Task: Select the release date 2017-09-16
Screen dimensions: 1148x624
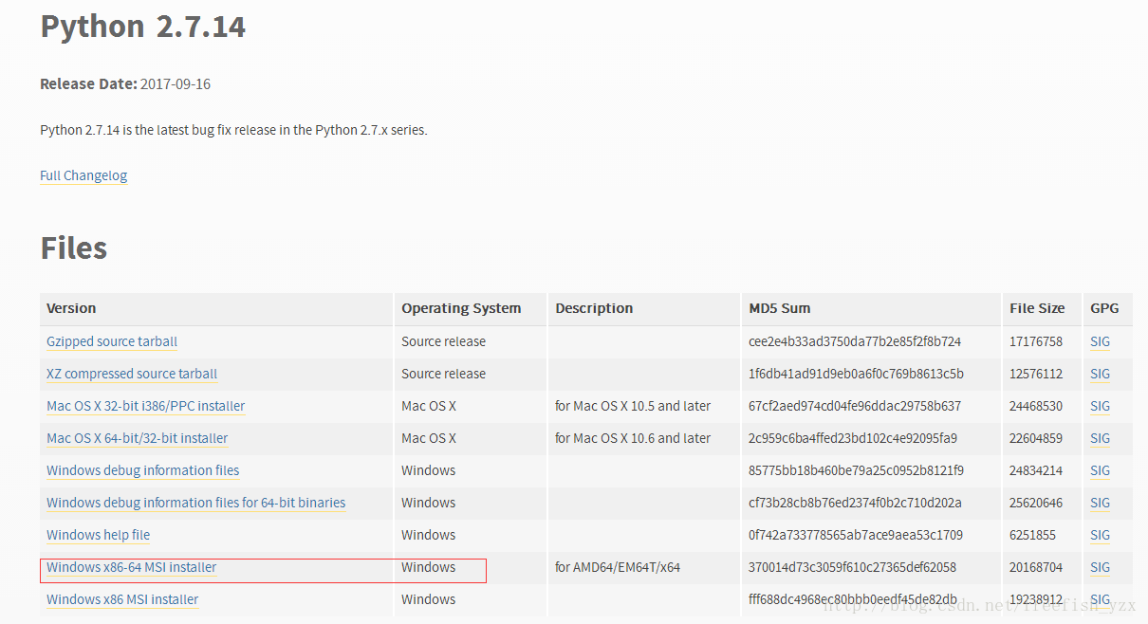Action: 176,83
